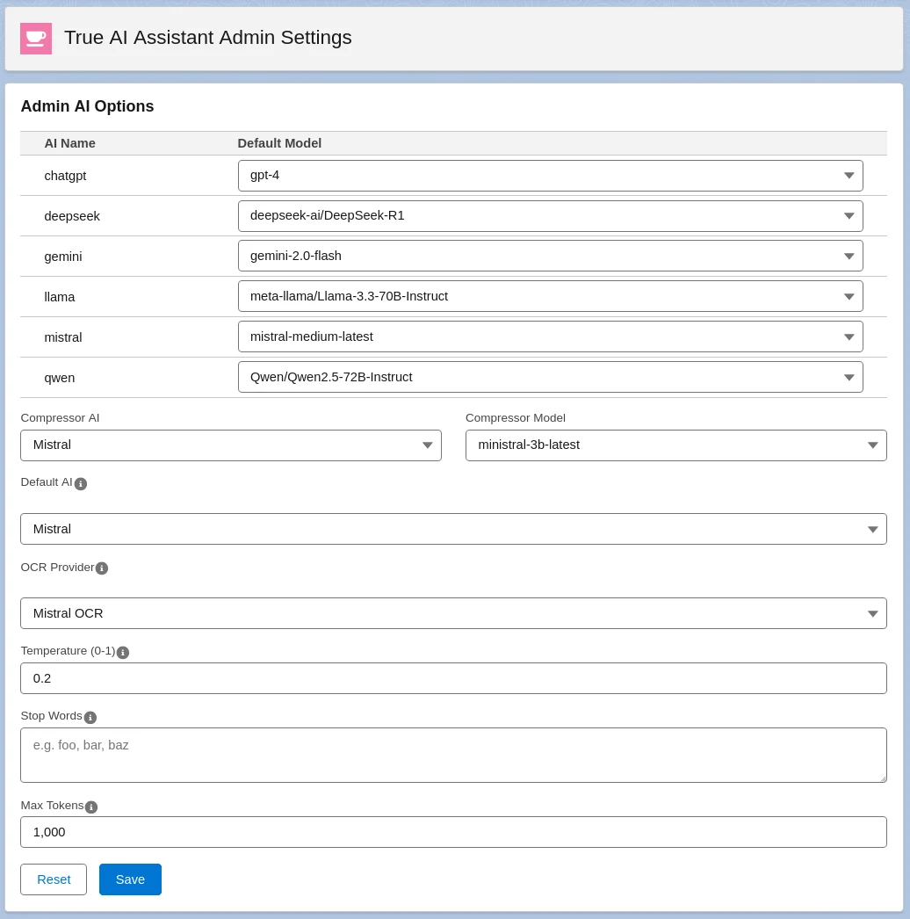Click the 'qwen' row label

tap(60, 378)
